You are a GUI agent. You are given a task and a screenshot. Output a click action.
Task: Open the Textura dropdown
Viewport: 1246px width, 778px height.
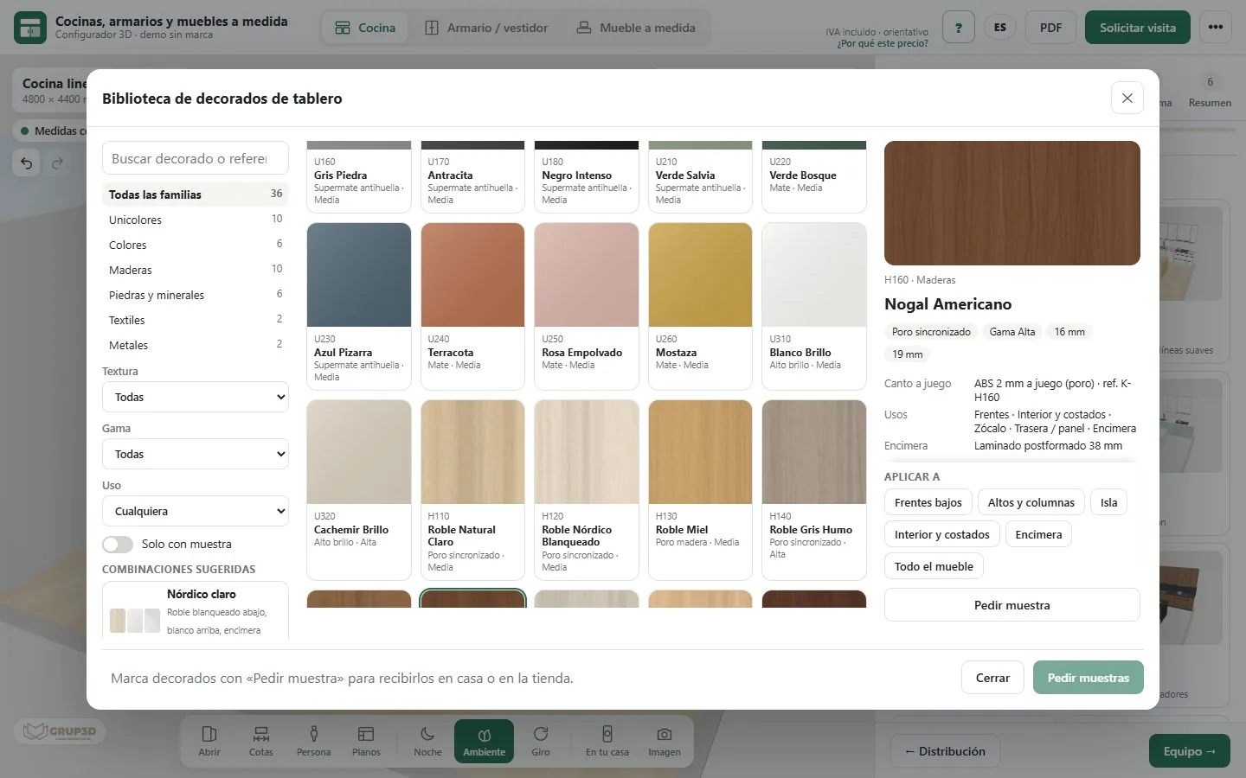point(196,397)
